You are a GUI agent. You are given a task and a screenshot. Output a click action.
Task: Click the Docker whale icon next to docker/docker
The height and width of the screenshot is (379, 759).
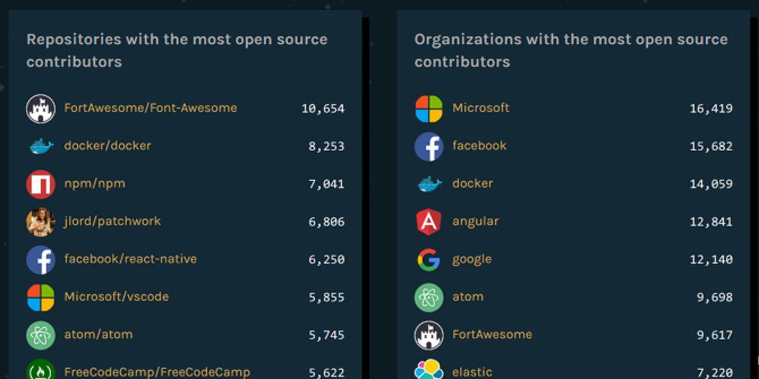coord(40,146)
